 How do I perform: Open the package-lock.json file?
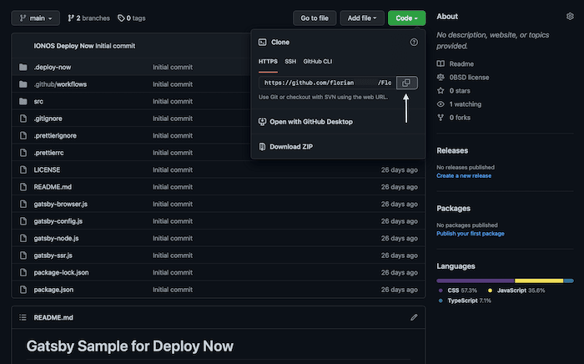click(x=61, y=273)
